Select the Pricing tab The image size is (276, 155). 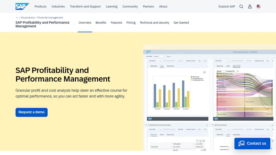131,23
